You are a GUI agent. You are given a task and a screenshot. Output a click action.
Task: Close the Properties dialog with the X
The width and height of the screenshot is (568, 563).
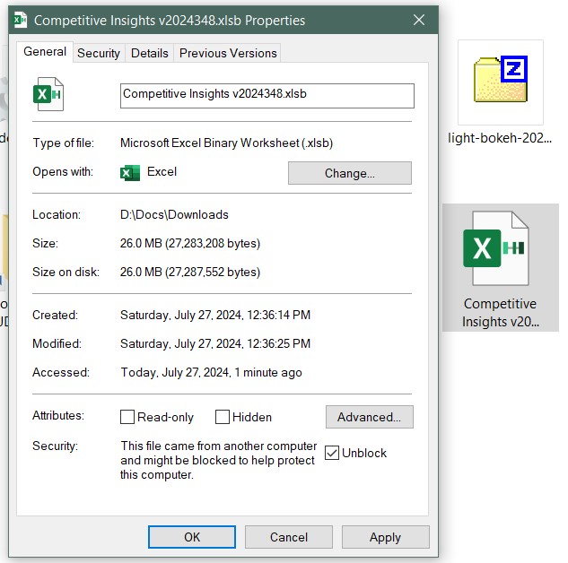419,20
